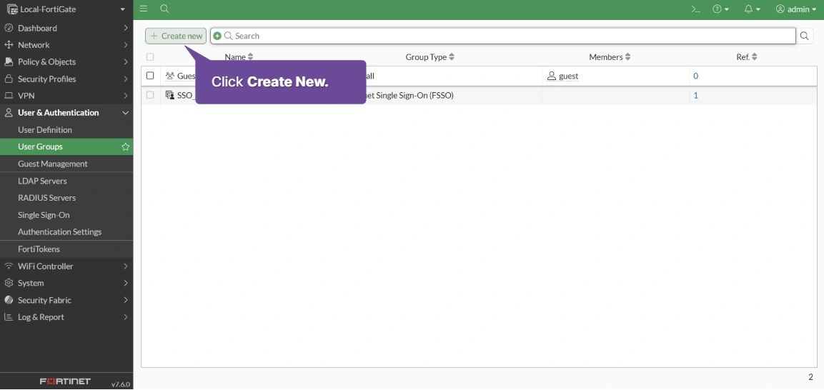Click the Name column header
This screenshot has height=390, width=824.
pyautogui.click(x=235, y=56)
